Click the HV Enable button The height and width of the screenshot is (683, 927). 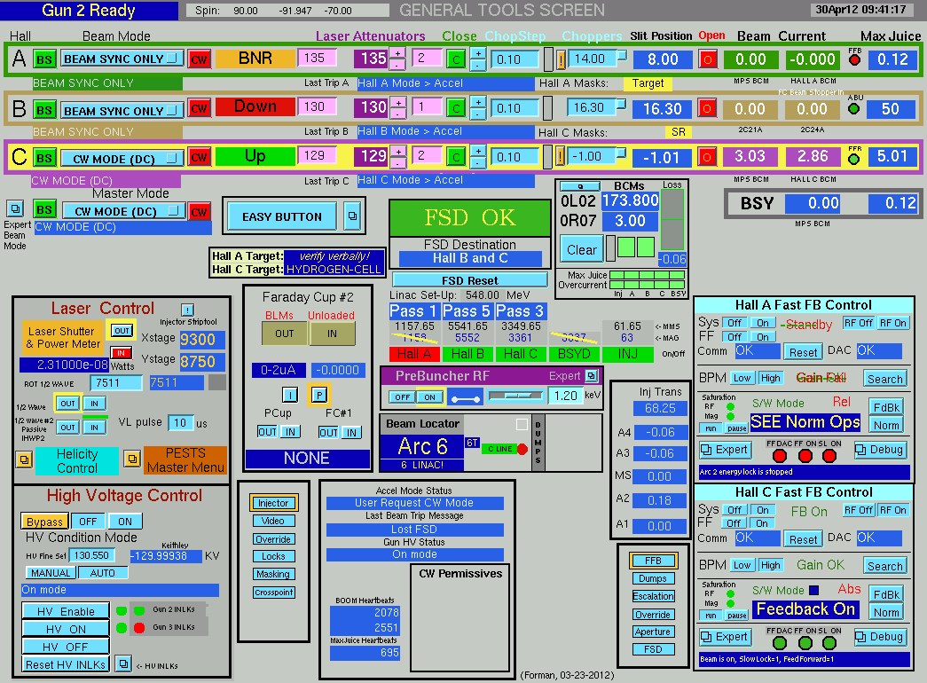tap(66, 611)
